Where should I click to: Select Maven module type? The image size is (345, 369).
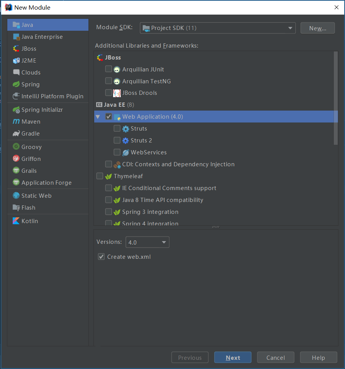click(48, 121)
